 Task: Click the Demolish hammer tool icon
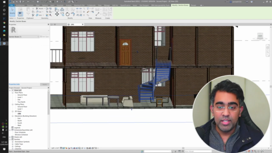pyautogui.click(x=51, y=15)
